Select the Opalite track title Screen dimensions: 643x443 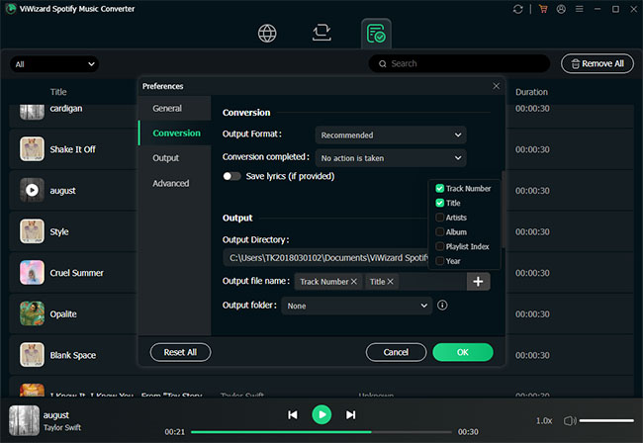pos(63,313)
